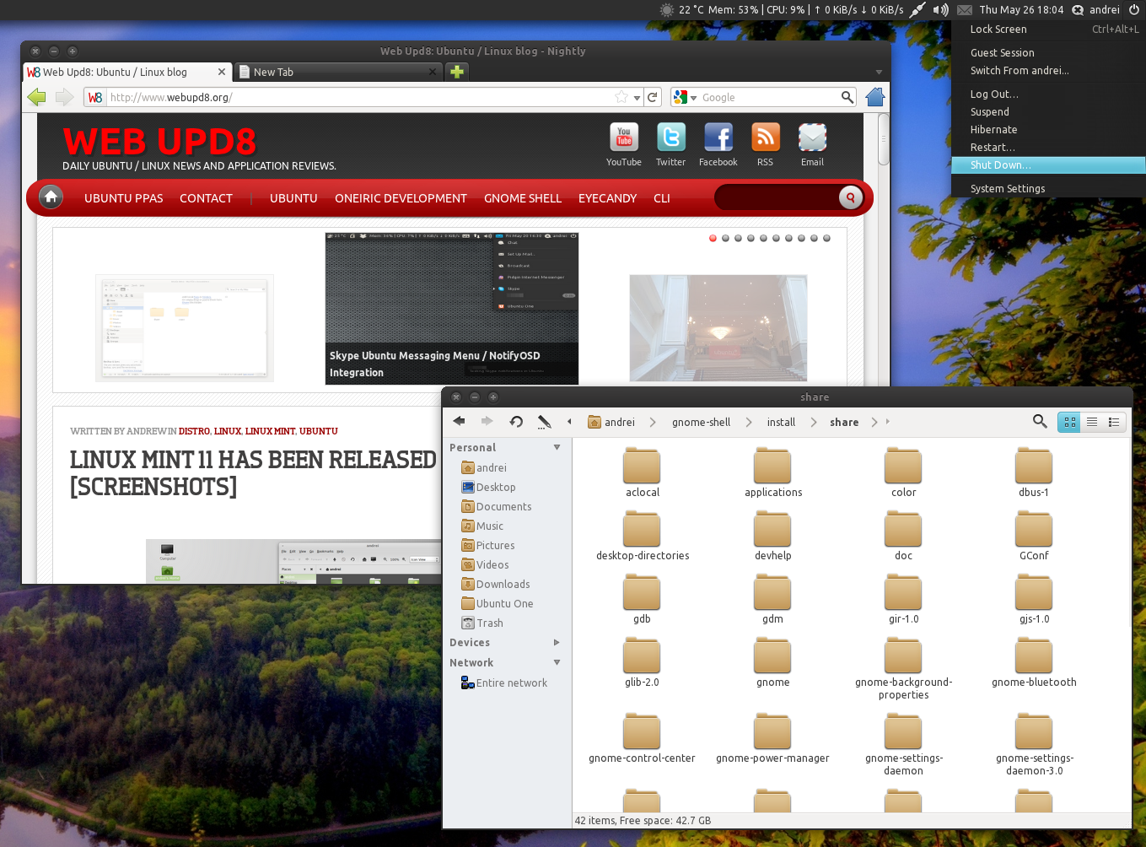This screenshot has width=1146, height=847.
Task: Open the Twitter icon on Web Upd8
Action: 671,138
